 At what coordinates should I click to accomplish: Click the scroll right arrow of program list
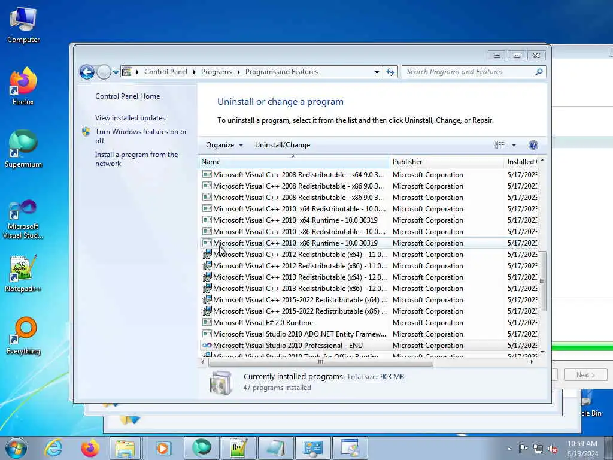click(532, 362)
